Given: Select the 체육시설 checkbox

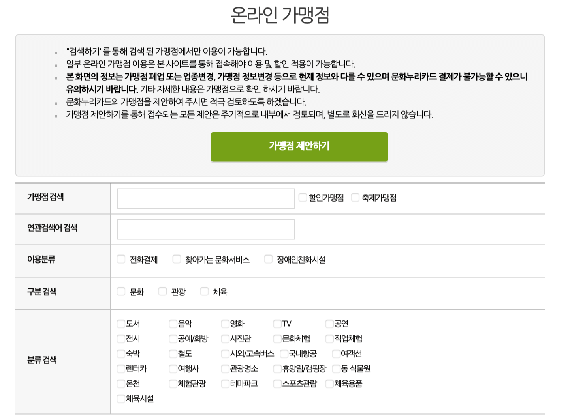Looking at the screenshot, I should click(x=120, y=398).
